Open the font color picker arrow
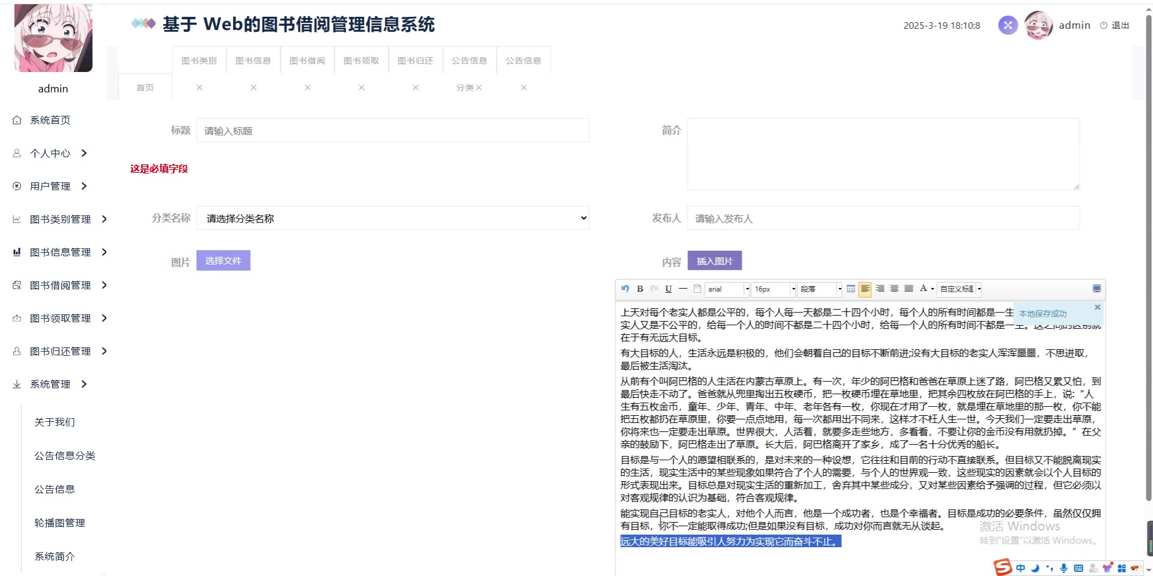The width and height of the screenshot is (1153, 576). click(x=933, y=289)
